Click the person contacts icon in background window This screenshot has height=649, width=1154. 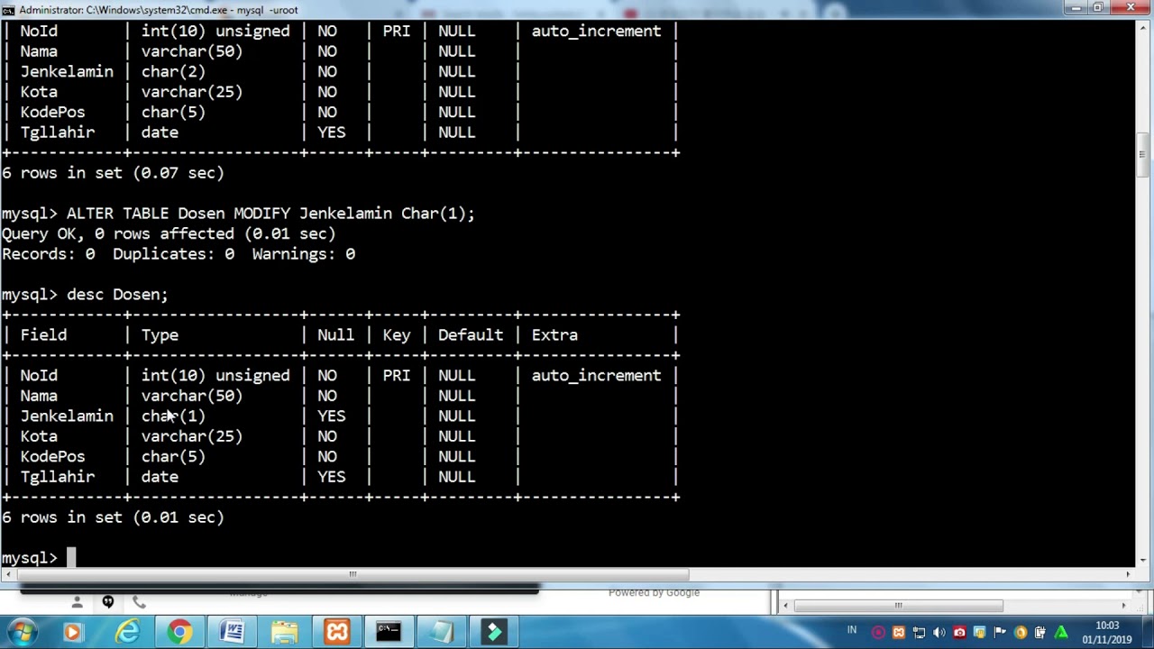pos(77,601)
